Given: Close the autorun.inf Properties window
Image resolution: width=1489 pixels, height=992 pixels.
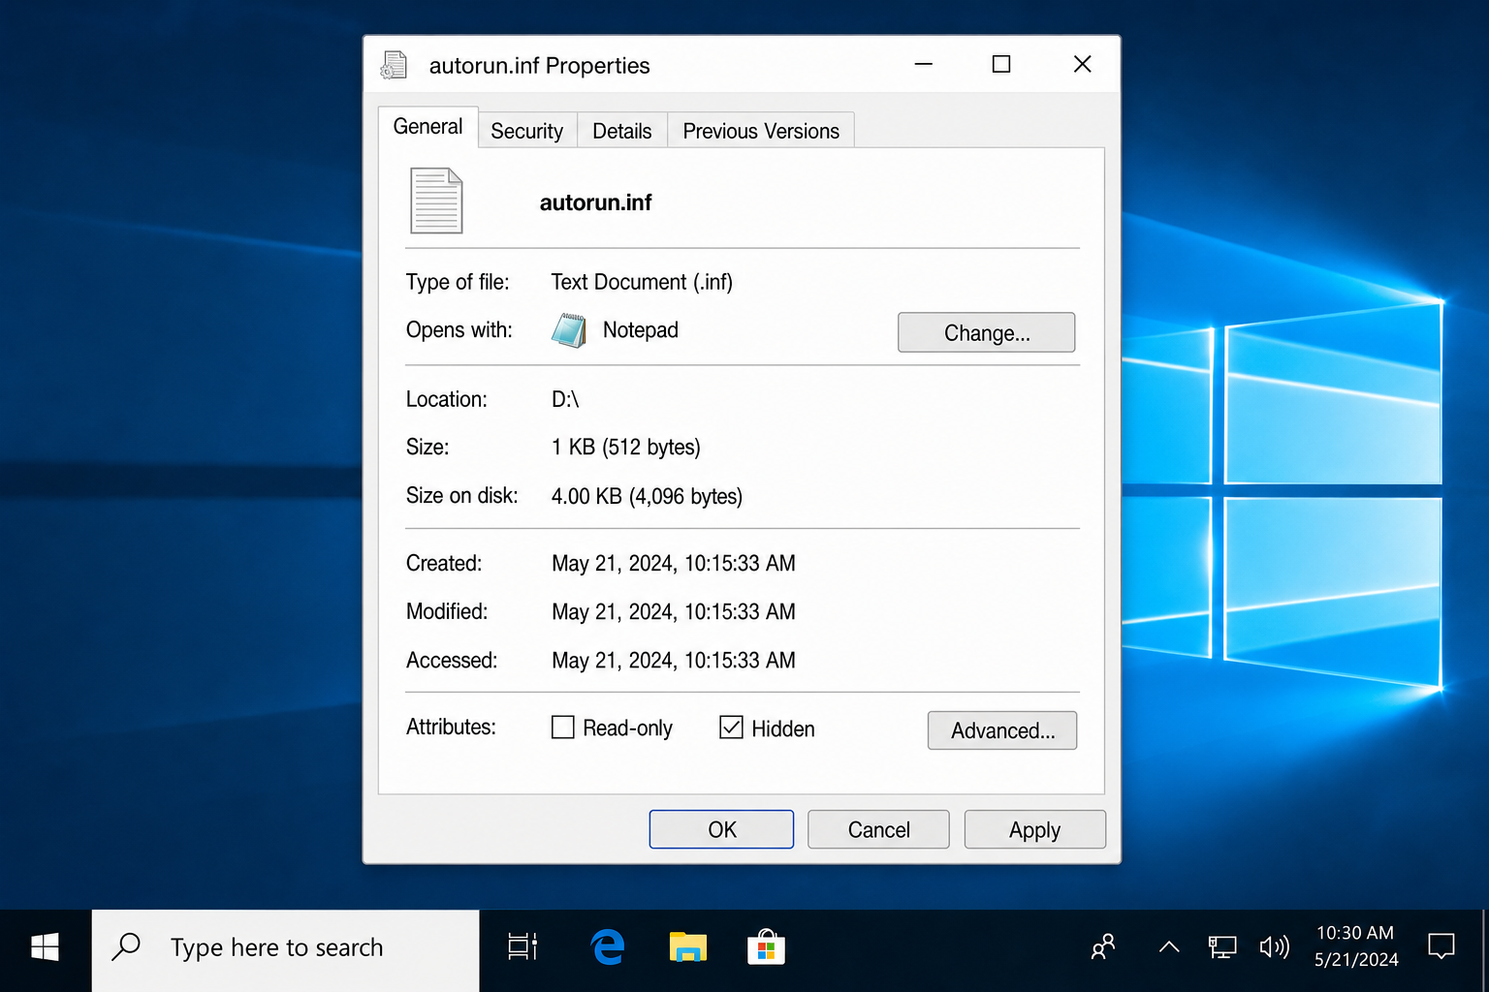Looking at the screenshot, I should point(1083,64).
